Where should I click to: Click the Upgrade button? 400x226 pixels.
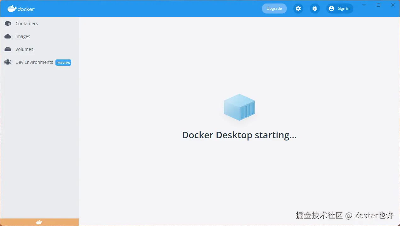point(274,8)
